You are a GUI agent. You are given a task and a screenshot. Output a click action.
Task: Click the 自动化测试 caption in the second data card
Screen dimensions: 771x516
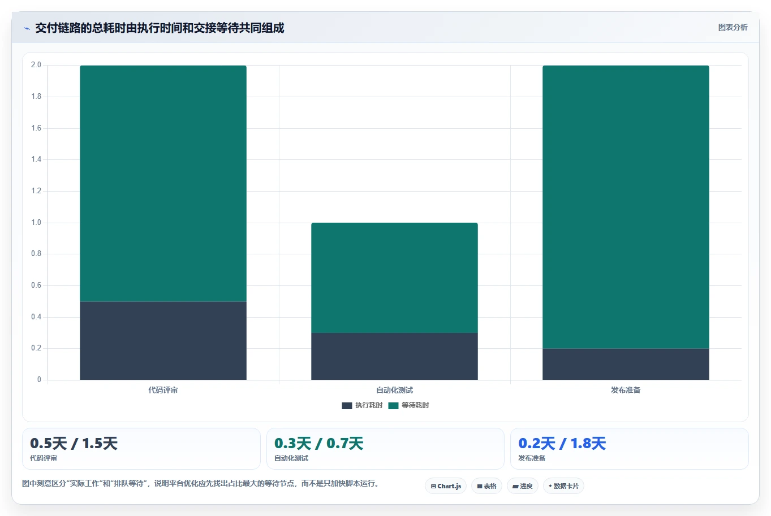coord(291,458)
